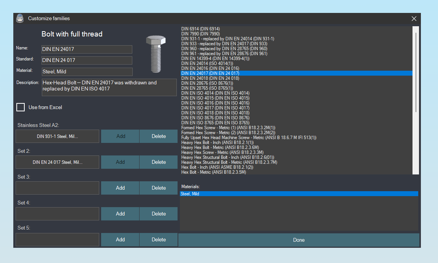Click Add for Set 3

point(120,188)
